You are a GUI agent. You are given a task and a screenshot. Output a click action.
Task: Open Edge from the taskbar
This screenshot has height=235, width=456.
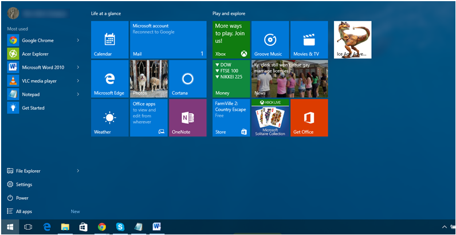pos(47,227)
